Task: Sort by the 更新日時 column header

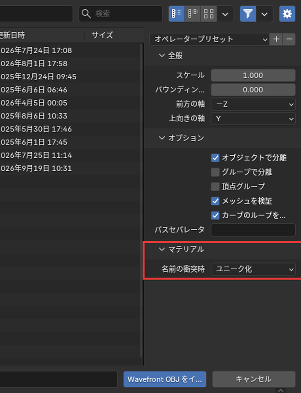Action: pos(42,35)
